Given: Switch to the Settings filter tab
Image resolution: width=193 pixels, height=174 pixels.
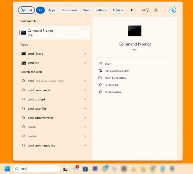Looking at the screenshot, I should click(101, 10).
